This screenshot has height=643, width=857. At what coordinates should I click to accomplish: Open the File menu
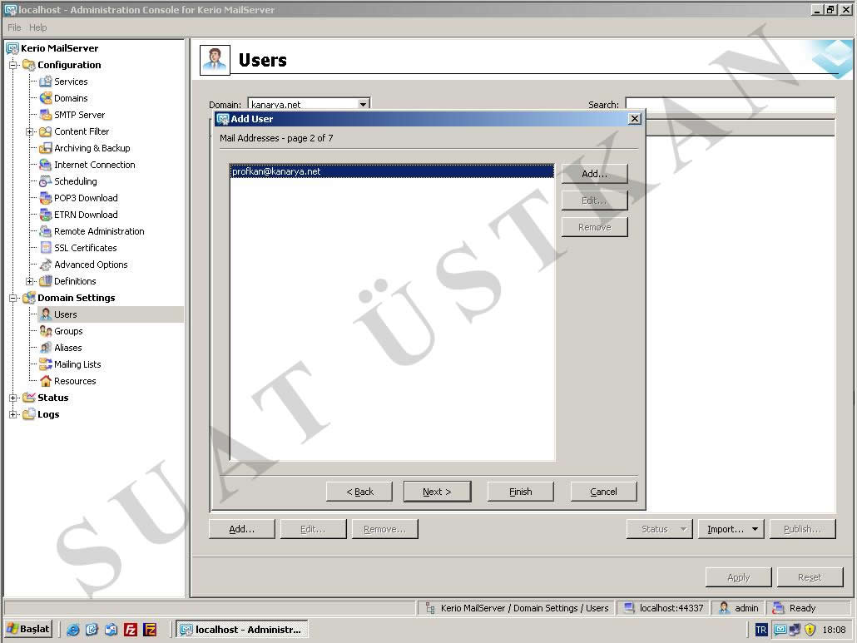(14, 27)
